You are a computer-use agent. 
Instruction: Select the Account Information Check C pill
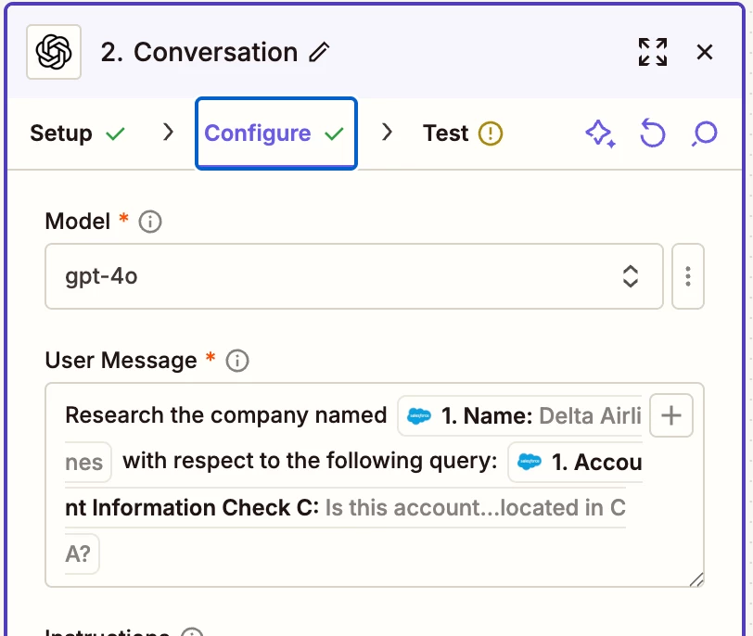click(575, 463)
